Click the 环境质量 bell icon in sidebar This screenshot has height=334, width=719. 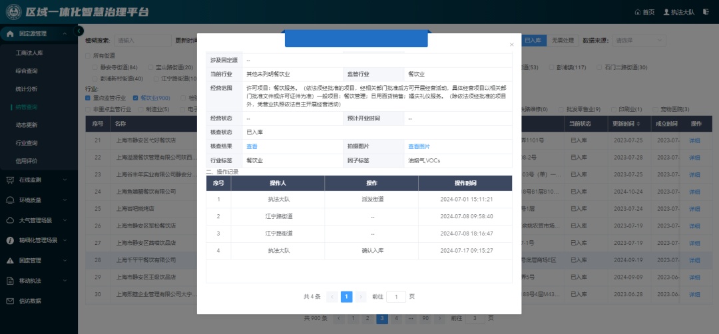tap(11, 200)
